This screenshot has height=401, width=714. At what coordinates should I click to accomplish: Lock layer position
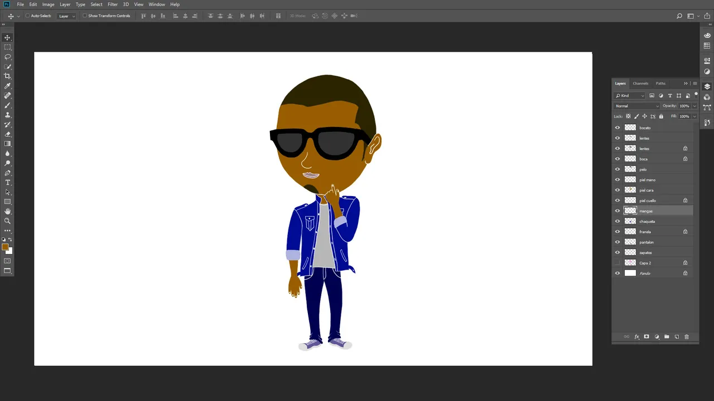click(645, 116)
